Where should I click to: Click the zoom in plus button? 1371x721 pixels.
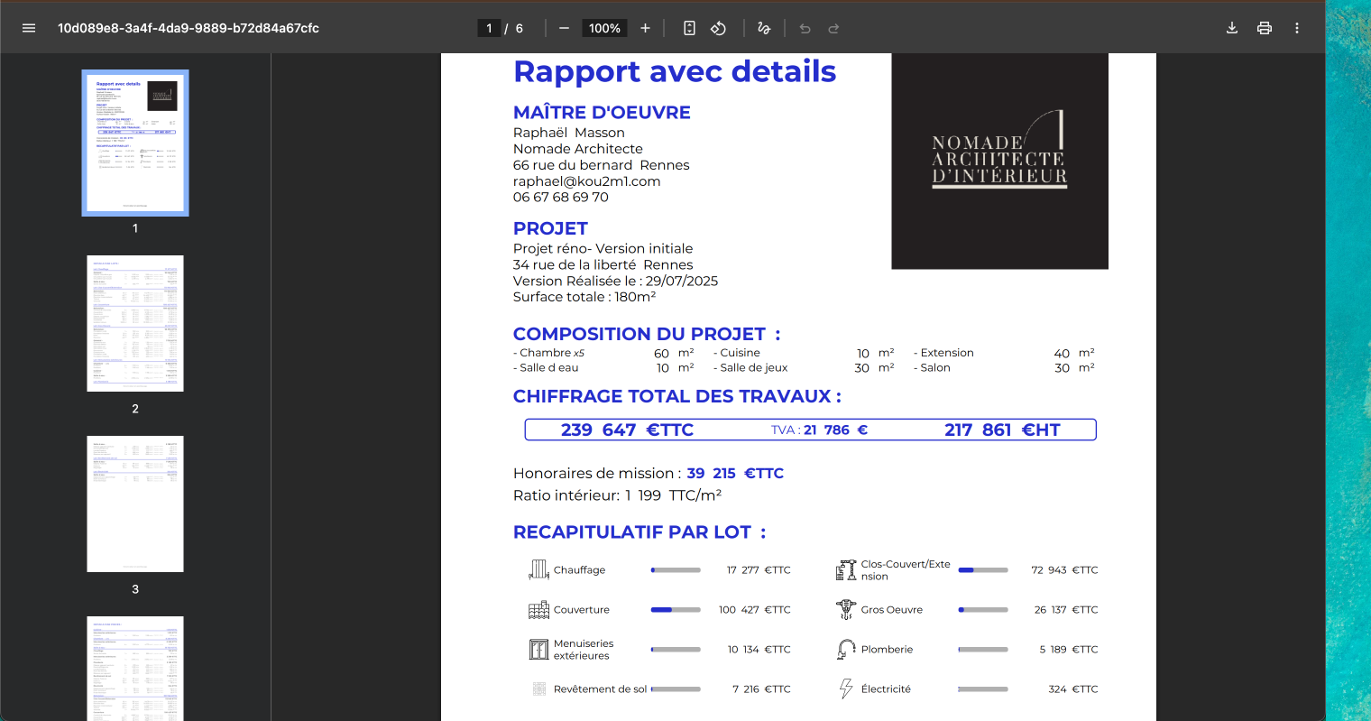point(645,28)
